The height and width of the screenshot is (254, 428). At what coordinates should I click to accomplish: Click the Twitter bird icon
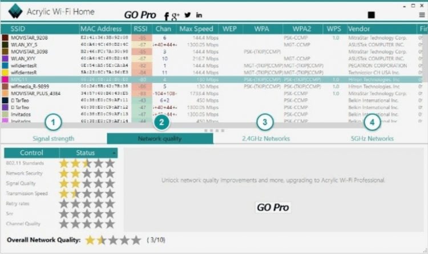click(187, 15)
